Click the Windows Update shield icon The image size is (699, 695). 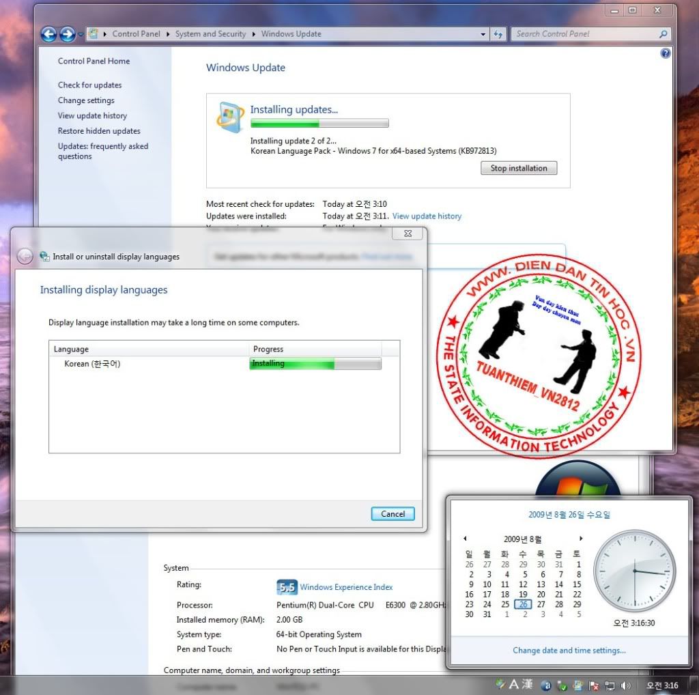tap(229, 117)
